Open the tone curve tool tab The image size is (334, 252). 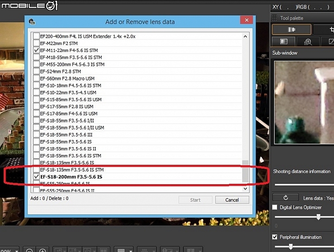(328, 42)
